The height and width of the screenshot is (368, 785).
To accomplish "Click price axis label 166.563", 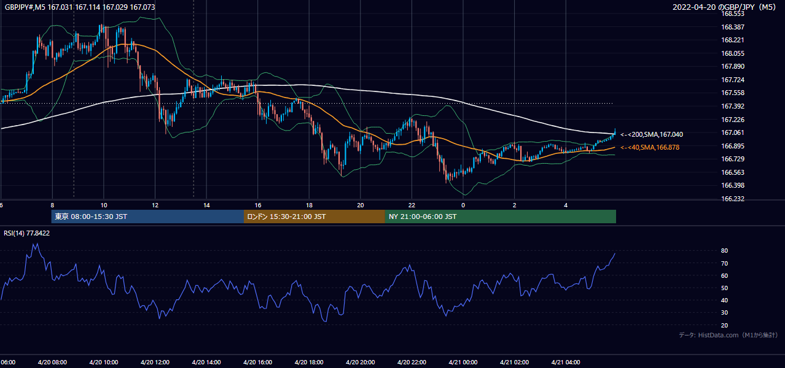I will coord(733,172).
